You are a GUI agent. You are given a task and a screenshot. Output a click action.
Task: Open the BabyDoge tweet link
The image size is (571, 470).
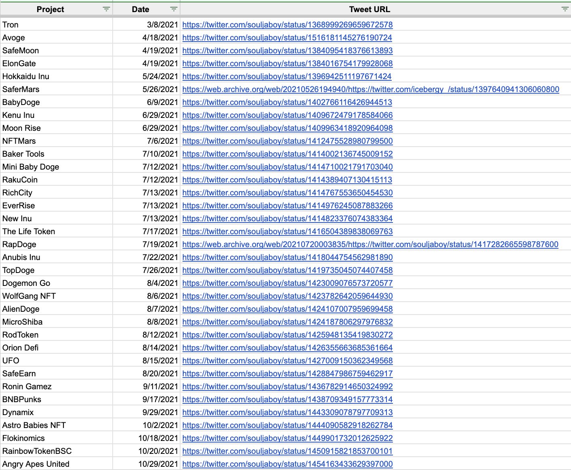coord(287,102)
